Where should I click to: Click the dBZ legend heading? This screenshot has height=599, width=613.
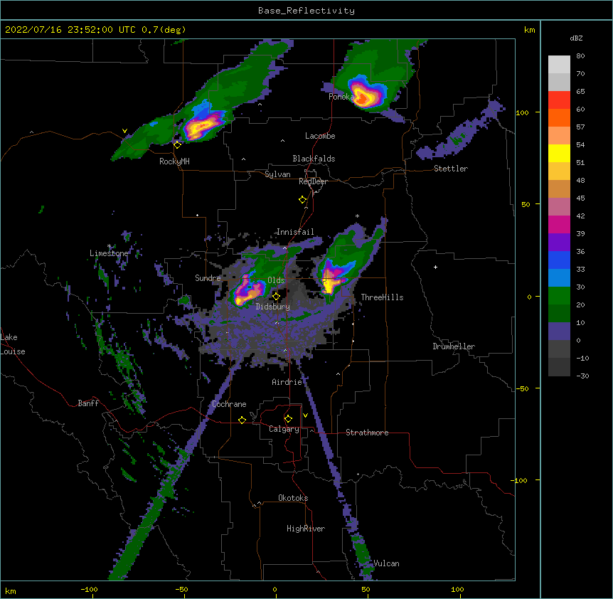[576, 38]
